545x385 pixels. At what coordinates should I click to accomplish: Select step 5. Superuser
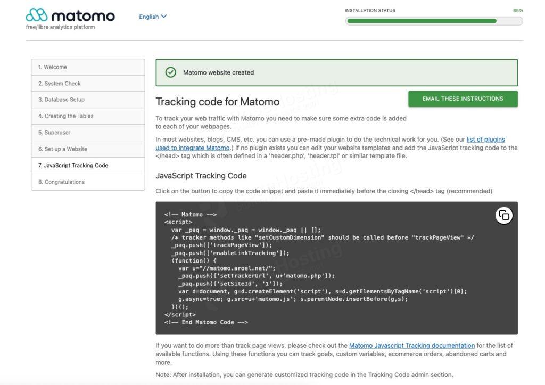click(88, 133)
